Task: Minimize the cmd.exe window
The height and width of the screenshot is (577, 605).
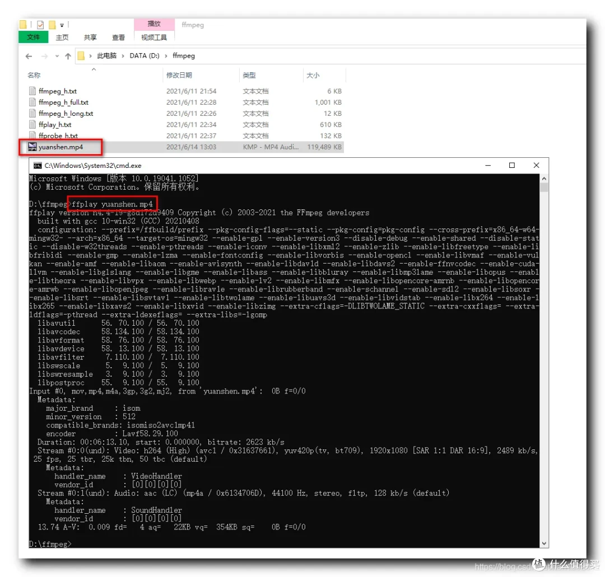Action: (x=488, y=165)
